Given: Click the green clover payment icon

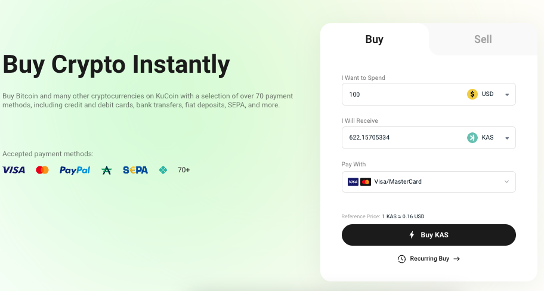Looking at the screenshot, I should tap(163, 170).
